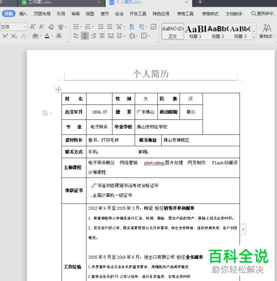Click the 佛山市财经学校 table cell

(x=169, y=127)
